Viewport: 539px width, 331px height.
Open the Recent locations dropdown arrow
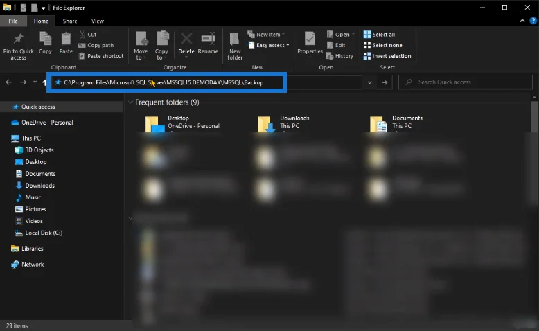pos(35,82)
